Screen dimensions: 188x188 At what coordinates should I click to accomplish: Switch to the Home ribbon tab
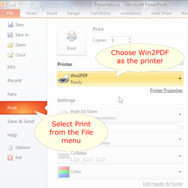31,13
